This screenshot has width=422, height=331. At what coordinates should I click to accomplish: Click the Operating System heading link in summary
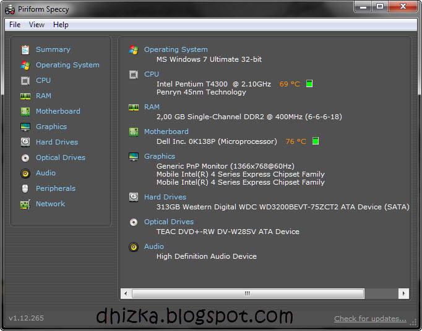pos(176,49)
